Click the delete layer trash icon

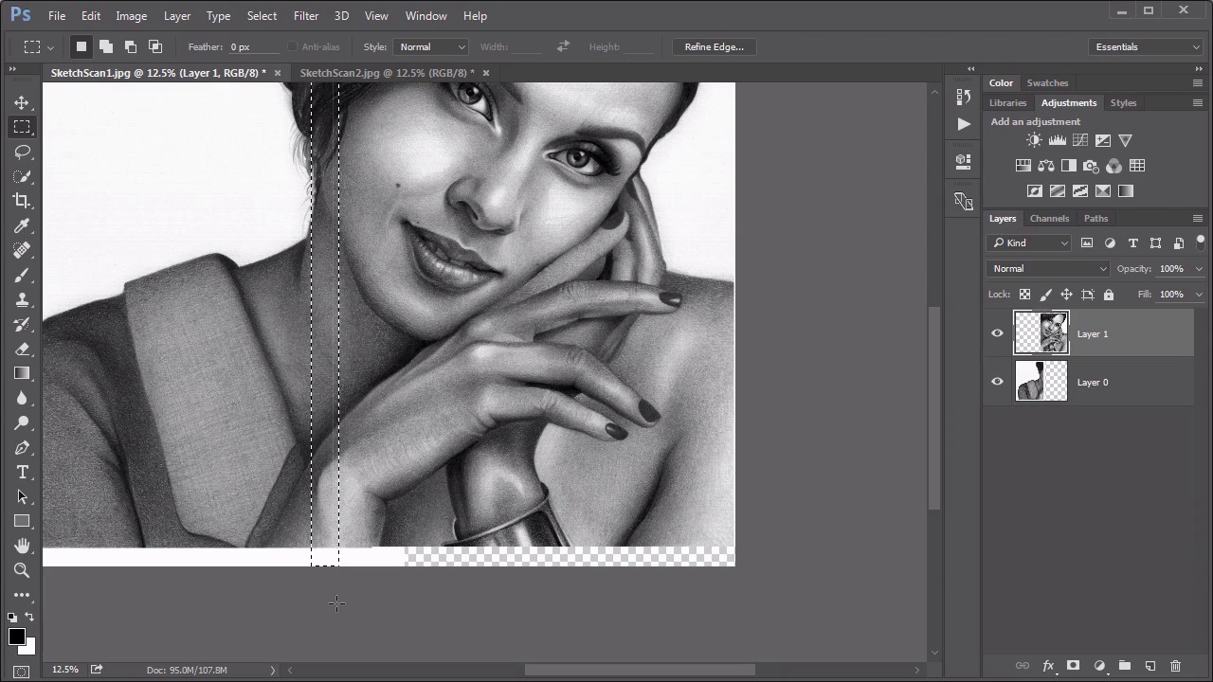click(x=1175, y=666)
